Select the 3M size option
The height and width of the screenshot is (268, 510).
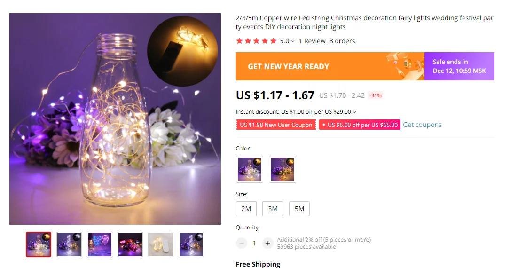pyautogui.click(x=273, y=209)
